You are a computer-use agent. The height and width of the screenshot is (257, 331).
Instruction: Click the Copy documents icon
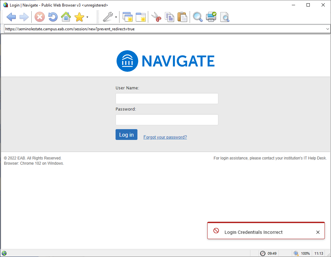pos(169,17)
